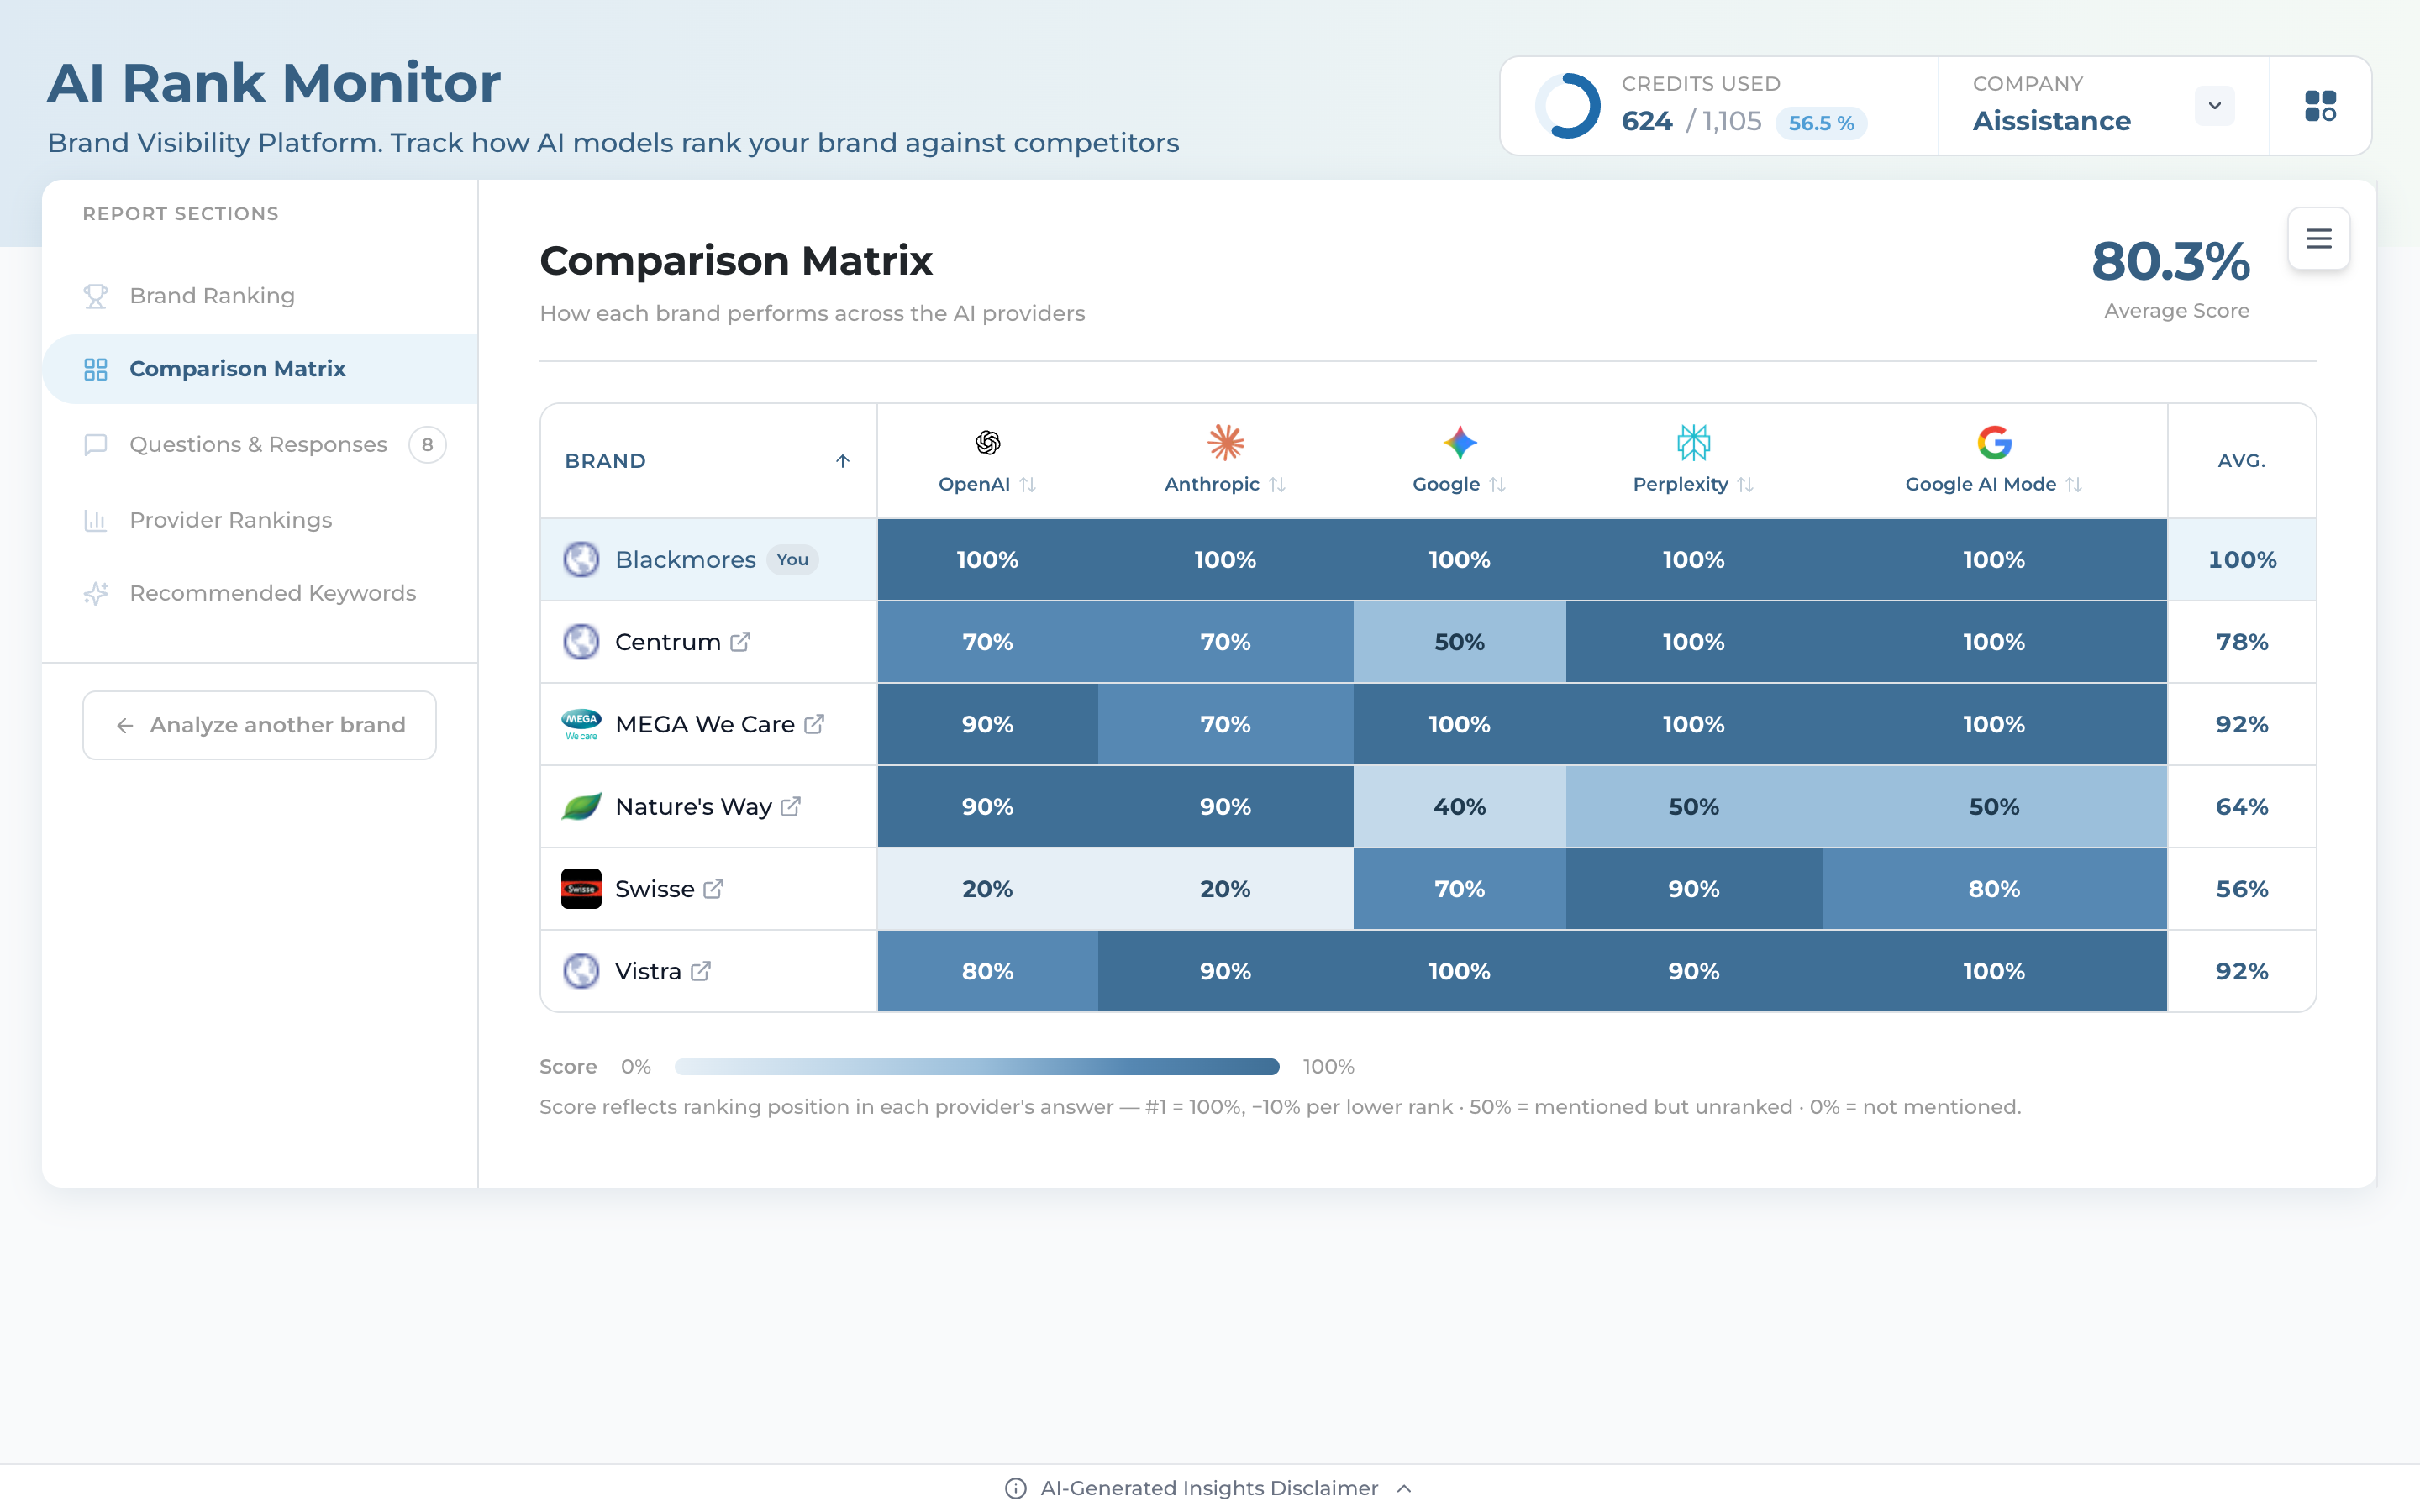Click the 624 credits used value
Image resolution: width=2420 pixels, height=1512 pixels.
(1646, 121)
